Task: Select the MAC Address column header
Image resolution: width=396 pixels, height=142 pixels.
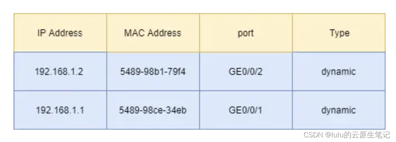Action: (x=153, y=33)
